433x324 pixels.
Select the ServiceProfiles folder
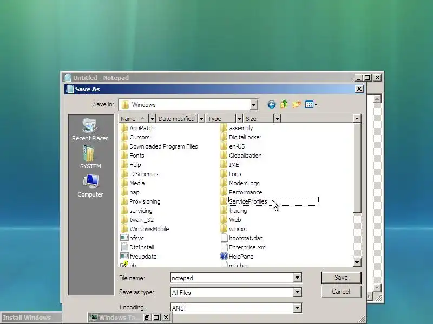pyautogui.click(x=244, y=201)
